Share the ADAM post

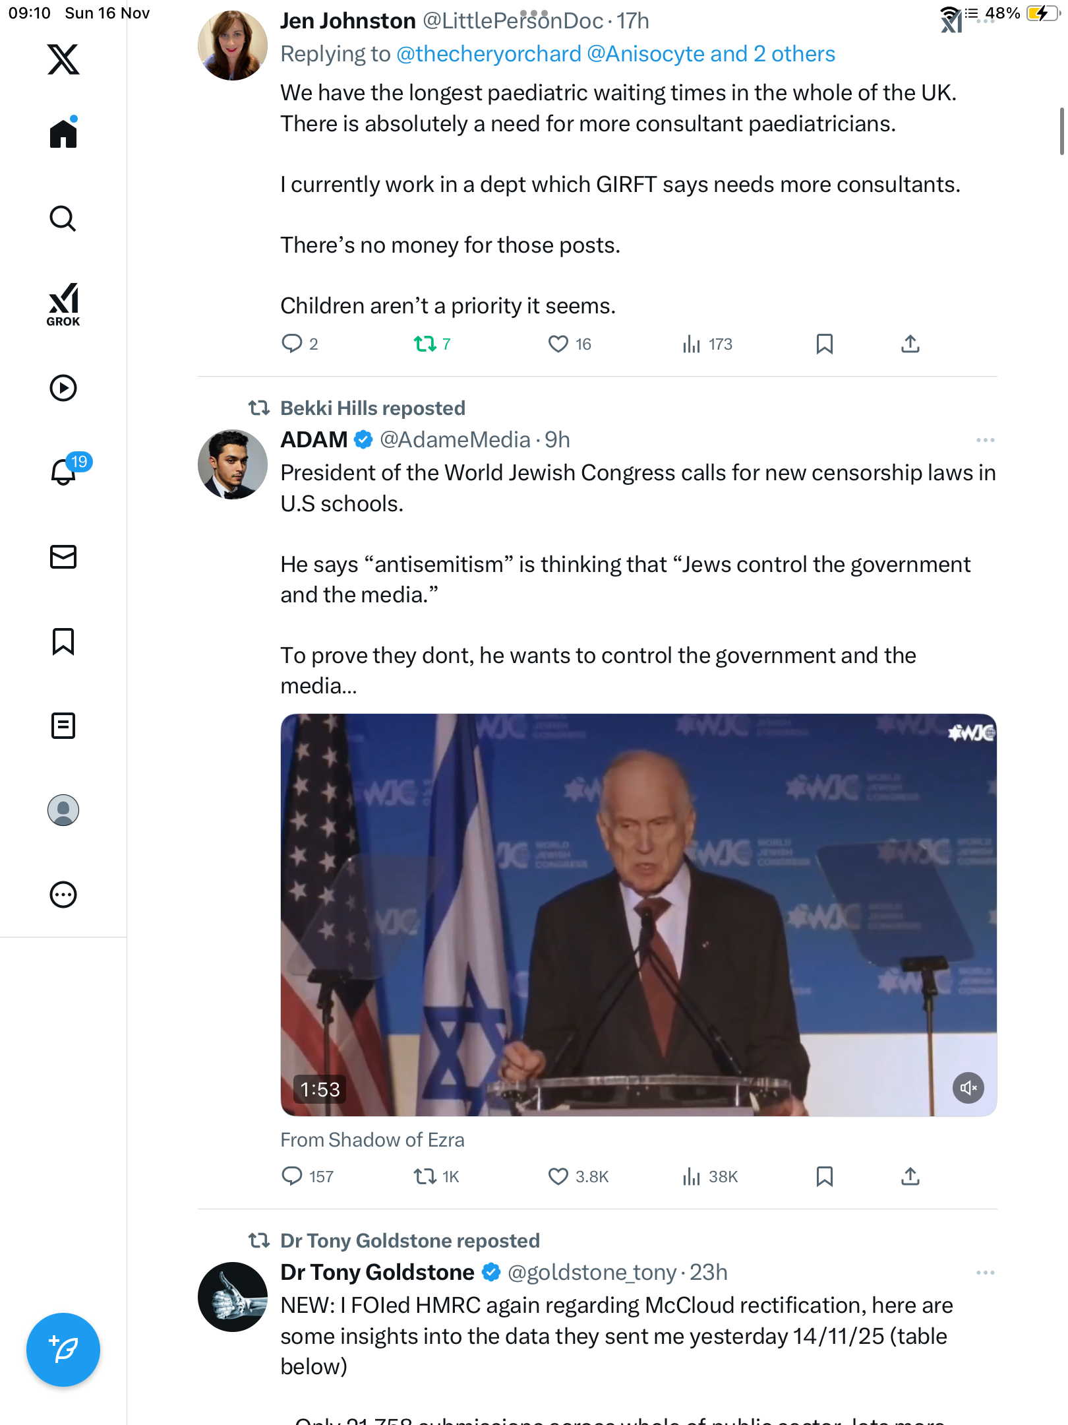[x=910, y=1176]
